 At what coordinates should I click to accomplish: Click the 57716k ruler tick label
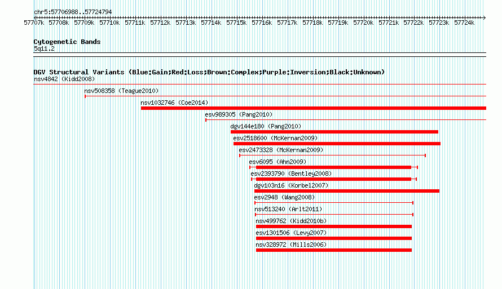262,23
